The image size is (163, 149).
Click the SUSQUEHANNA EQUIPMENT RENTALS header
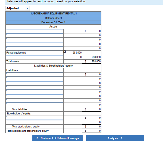click(x=53, y=14)
